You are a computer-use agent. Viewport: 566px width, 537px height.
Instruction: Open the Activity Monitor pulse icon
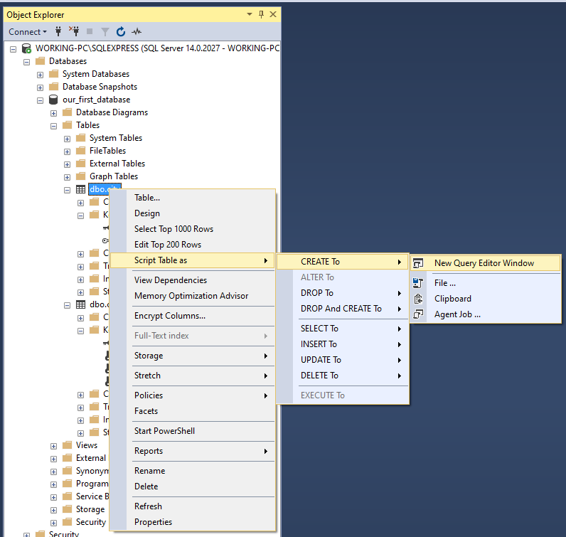[x=137, y=32]
